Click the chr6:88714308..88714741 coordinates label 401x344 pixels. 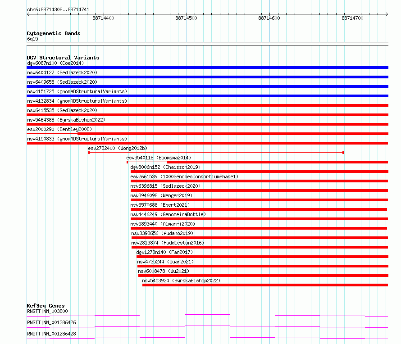point(58,10)
